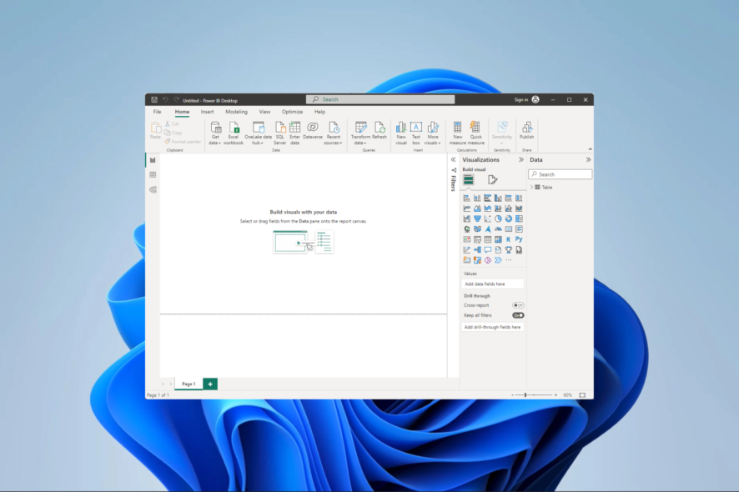Choose the line chart visual
Viewport: 739px width, 492px height.
pos(466,208)
